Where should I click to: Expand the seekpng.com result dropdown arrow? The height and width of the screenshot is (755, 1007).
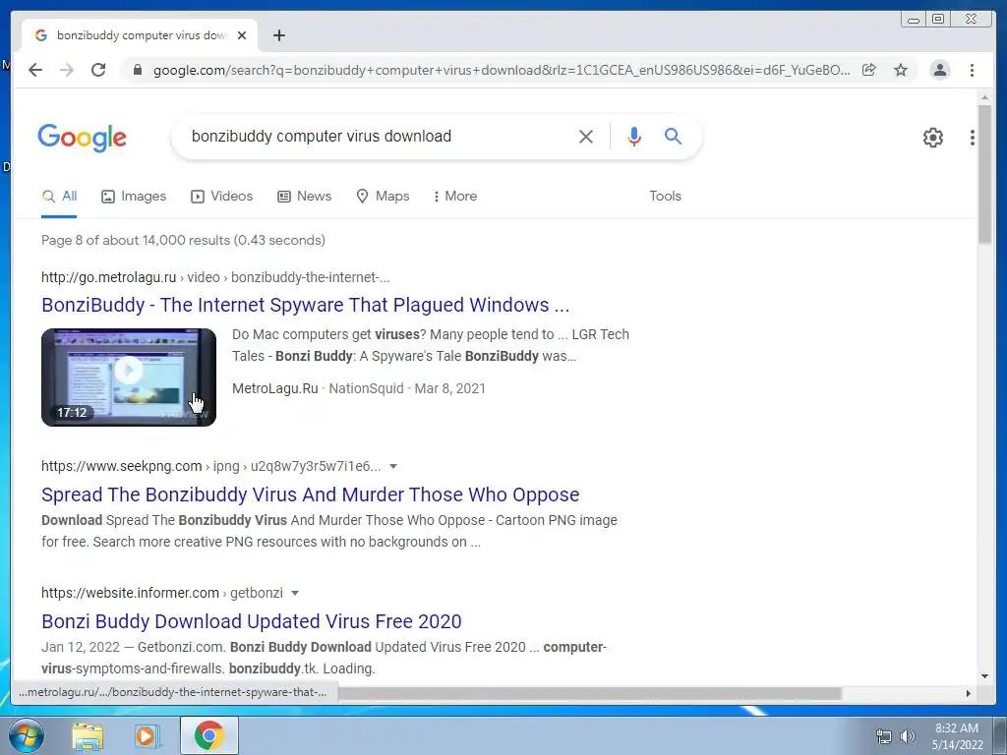point(393,466)
